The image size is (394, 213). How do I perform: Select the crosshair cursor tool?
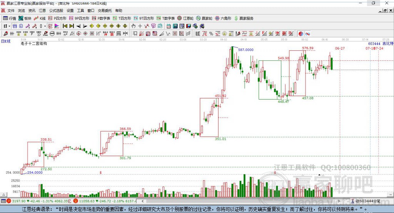pyautogui.click(x=140, y=26)
